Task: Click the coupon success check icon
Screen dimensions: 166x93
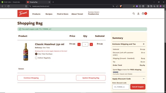Action: pos(20,29)
